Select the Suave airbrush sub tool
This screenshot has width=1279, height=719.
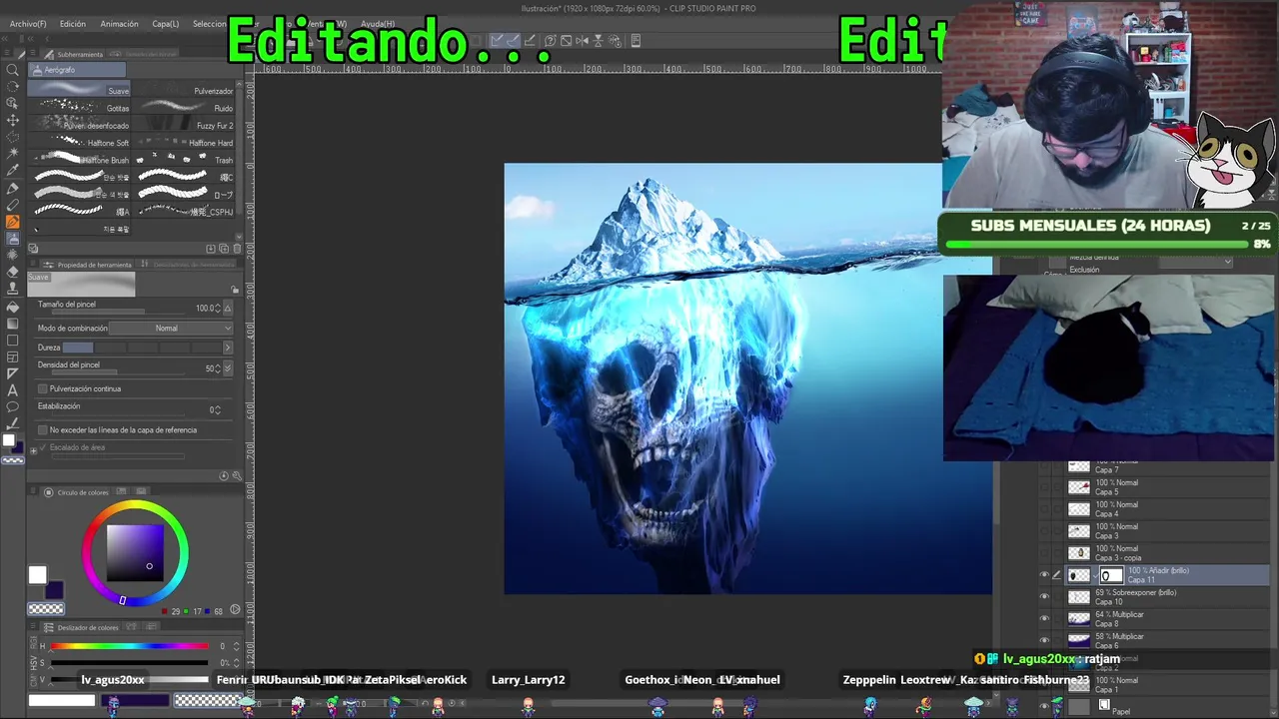click(80, 91)
